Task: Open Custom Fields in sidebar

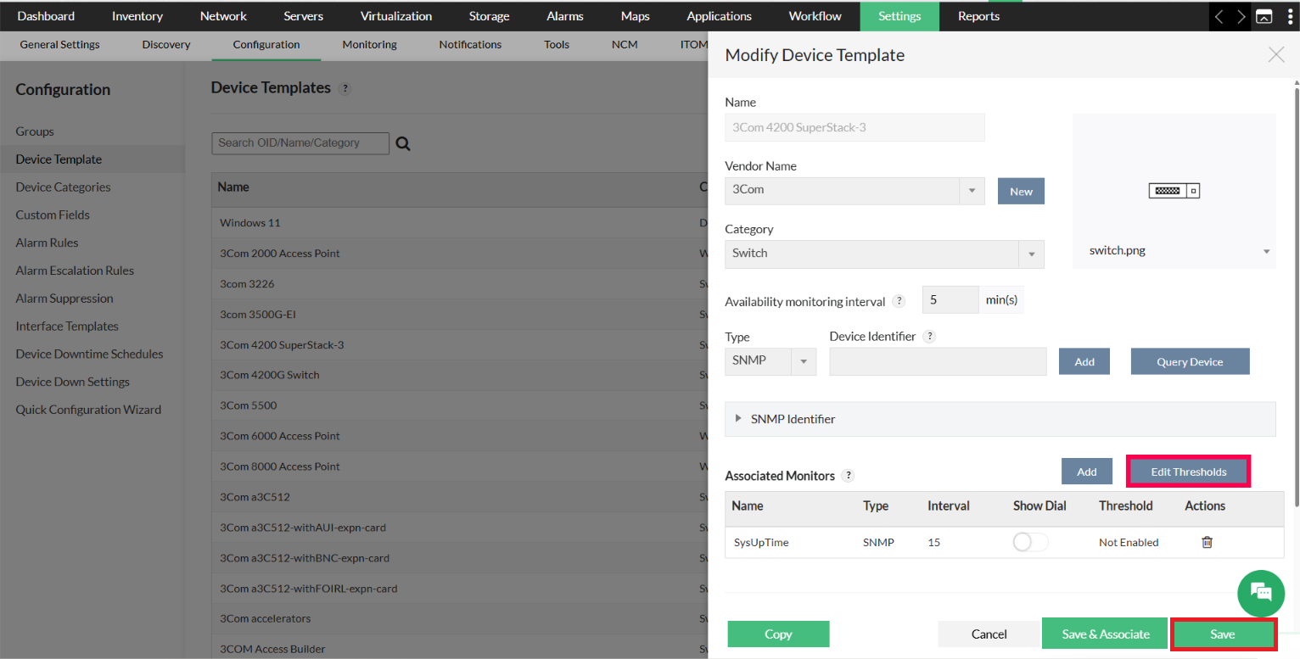Action: (x=53, y=215)
